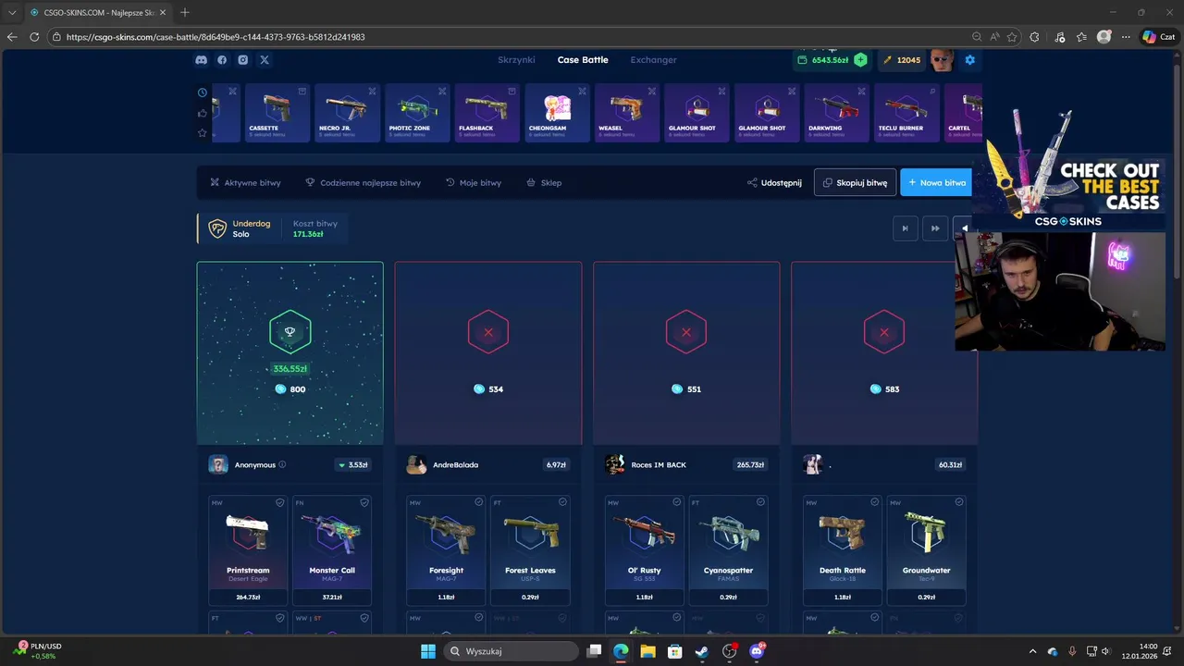Open the Wyszukaj taskbar search box

511,651
